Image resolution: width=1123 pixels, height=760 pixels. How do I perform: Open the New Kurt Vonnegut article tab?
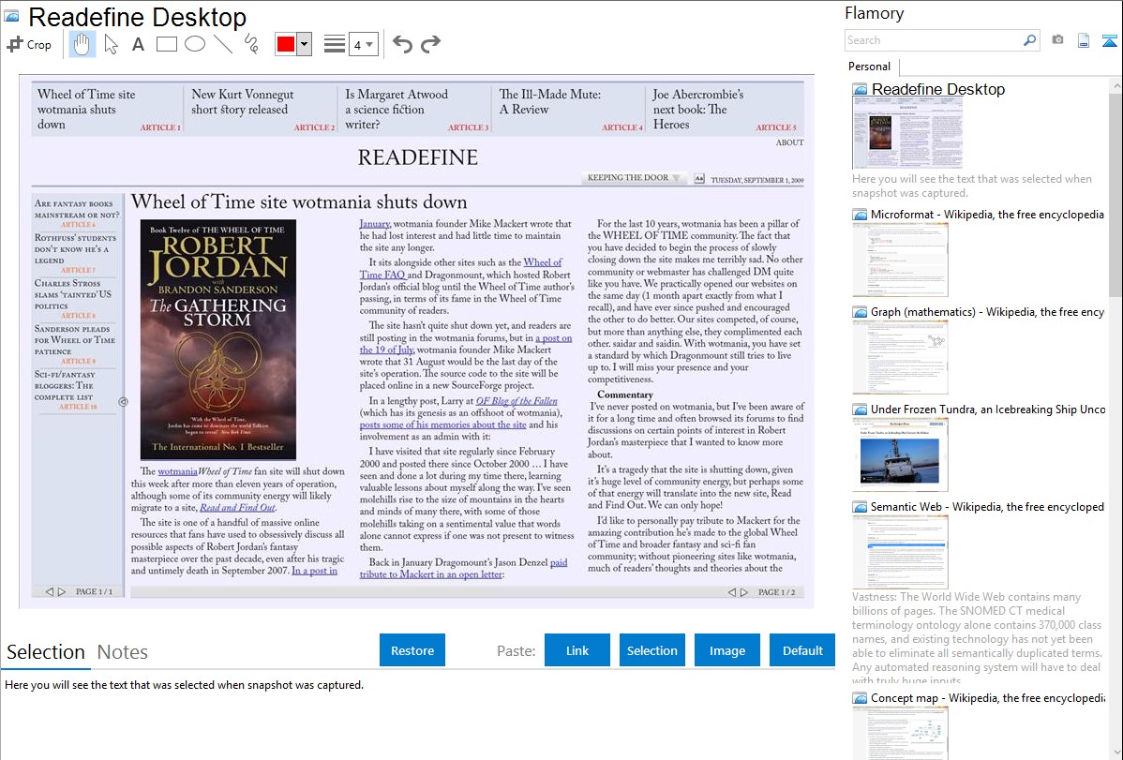pos(262,109)
